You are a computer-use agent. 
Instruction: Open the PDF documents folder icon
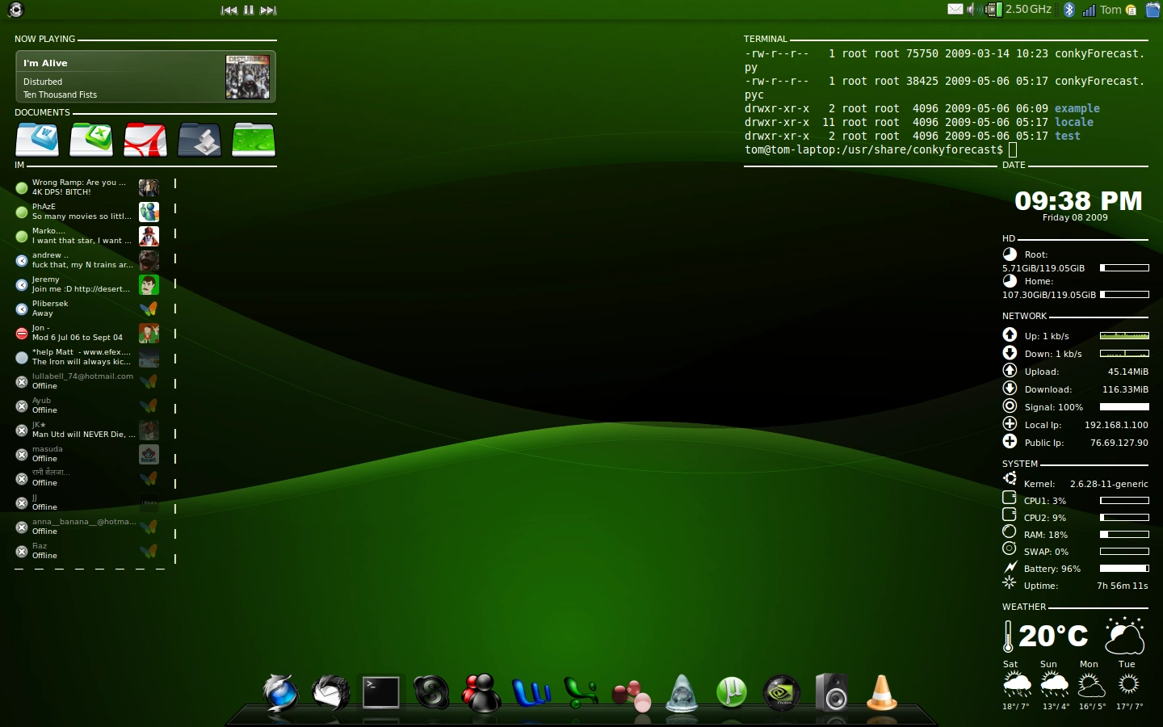(145, 140)
